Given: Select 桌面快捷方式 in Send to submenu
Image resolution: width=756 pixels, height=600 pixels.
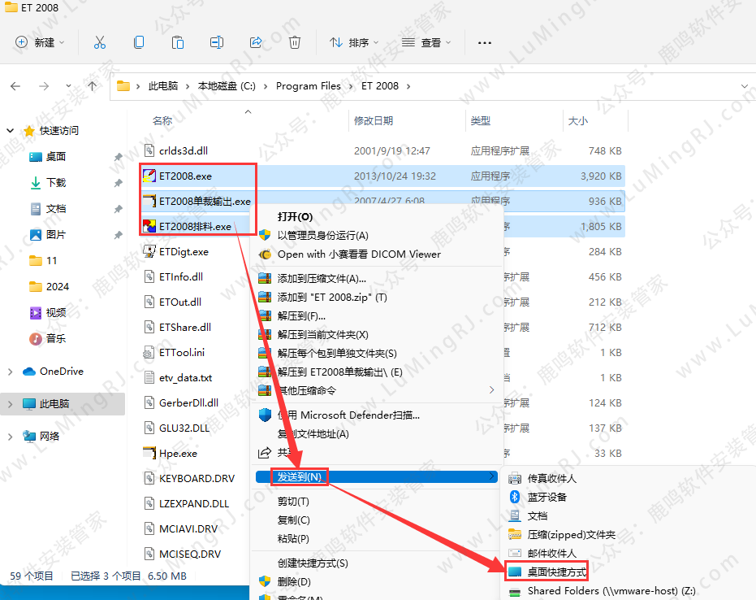Looking at the screenshot, I should pos(556,572).
